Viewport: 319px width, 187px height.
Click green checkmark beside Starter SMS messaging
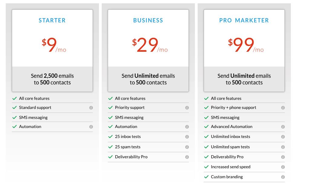point(15,117)
